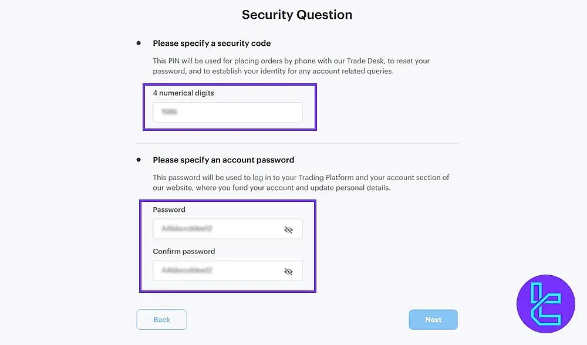Screen dimensions: 587x345
Task: Click the eye icon beside Confirm password
Action: coord(288,272)
